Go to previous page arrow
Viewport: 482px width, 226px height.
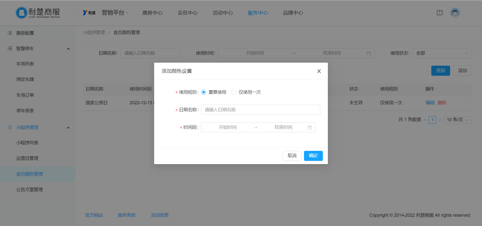click(425, 120)
